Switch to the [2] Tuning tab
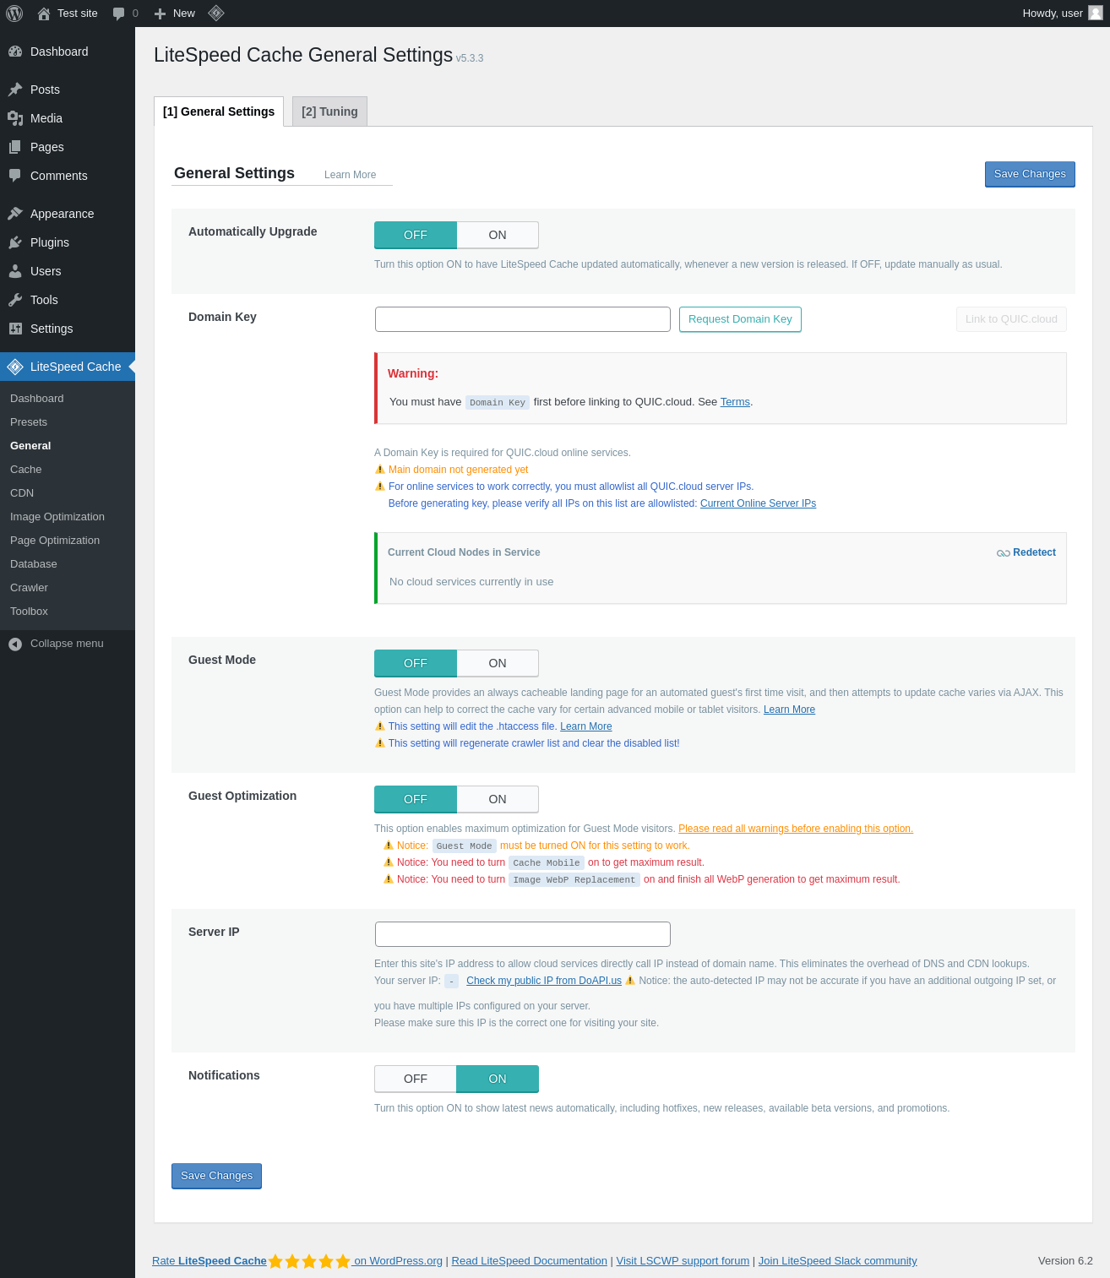1110x1278 pixels. click(x=329, y=111)
